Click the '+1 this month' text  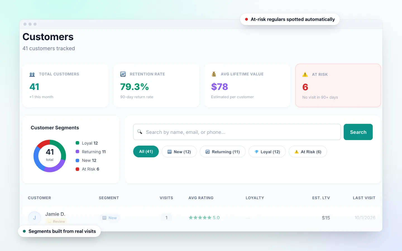(x=41, y=97)
